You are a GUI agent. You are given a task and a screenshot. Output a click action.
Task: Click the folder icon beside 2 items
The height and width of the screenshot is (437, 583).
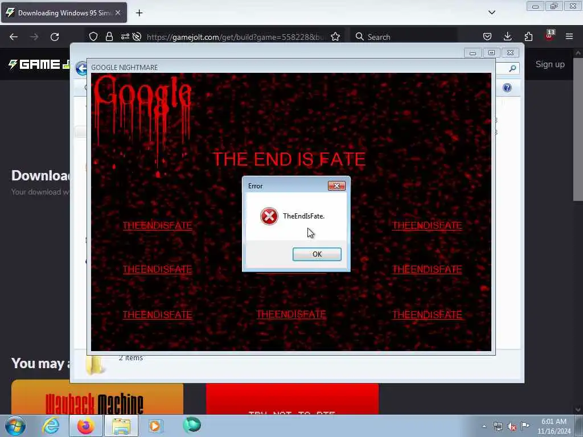(x=95, y=365)
